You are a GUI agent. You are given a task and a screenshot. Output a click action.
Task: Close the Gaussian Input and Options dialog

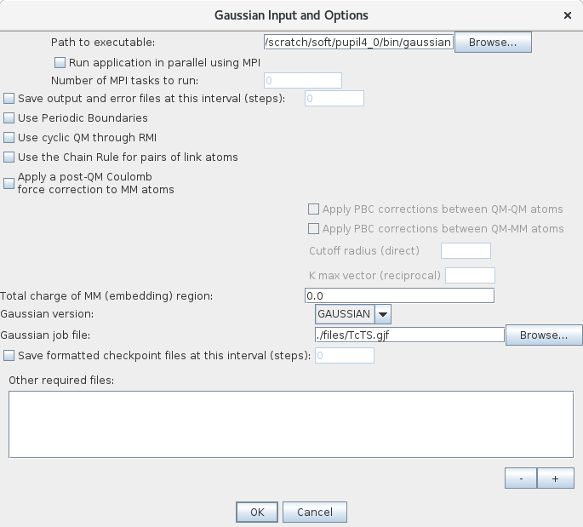tap(568, 15)
